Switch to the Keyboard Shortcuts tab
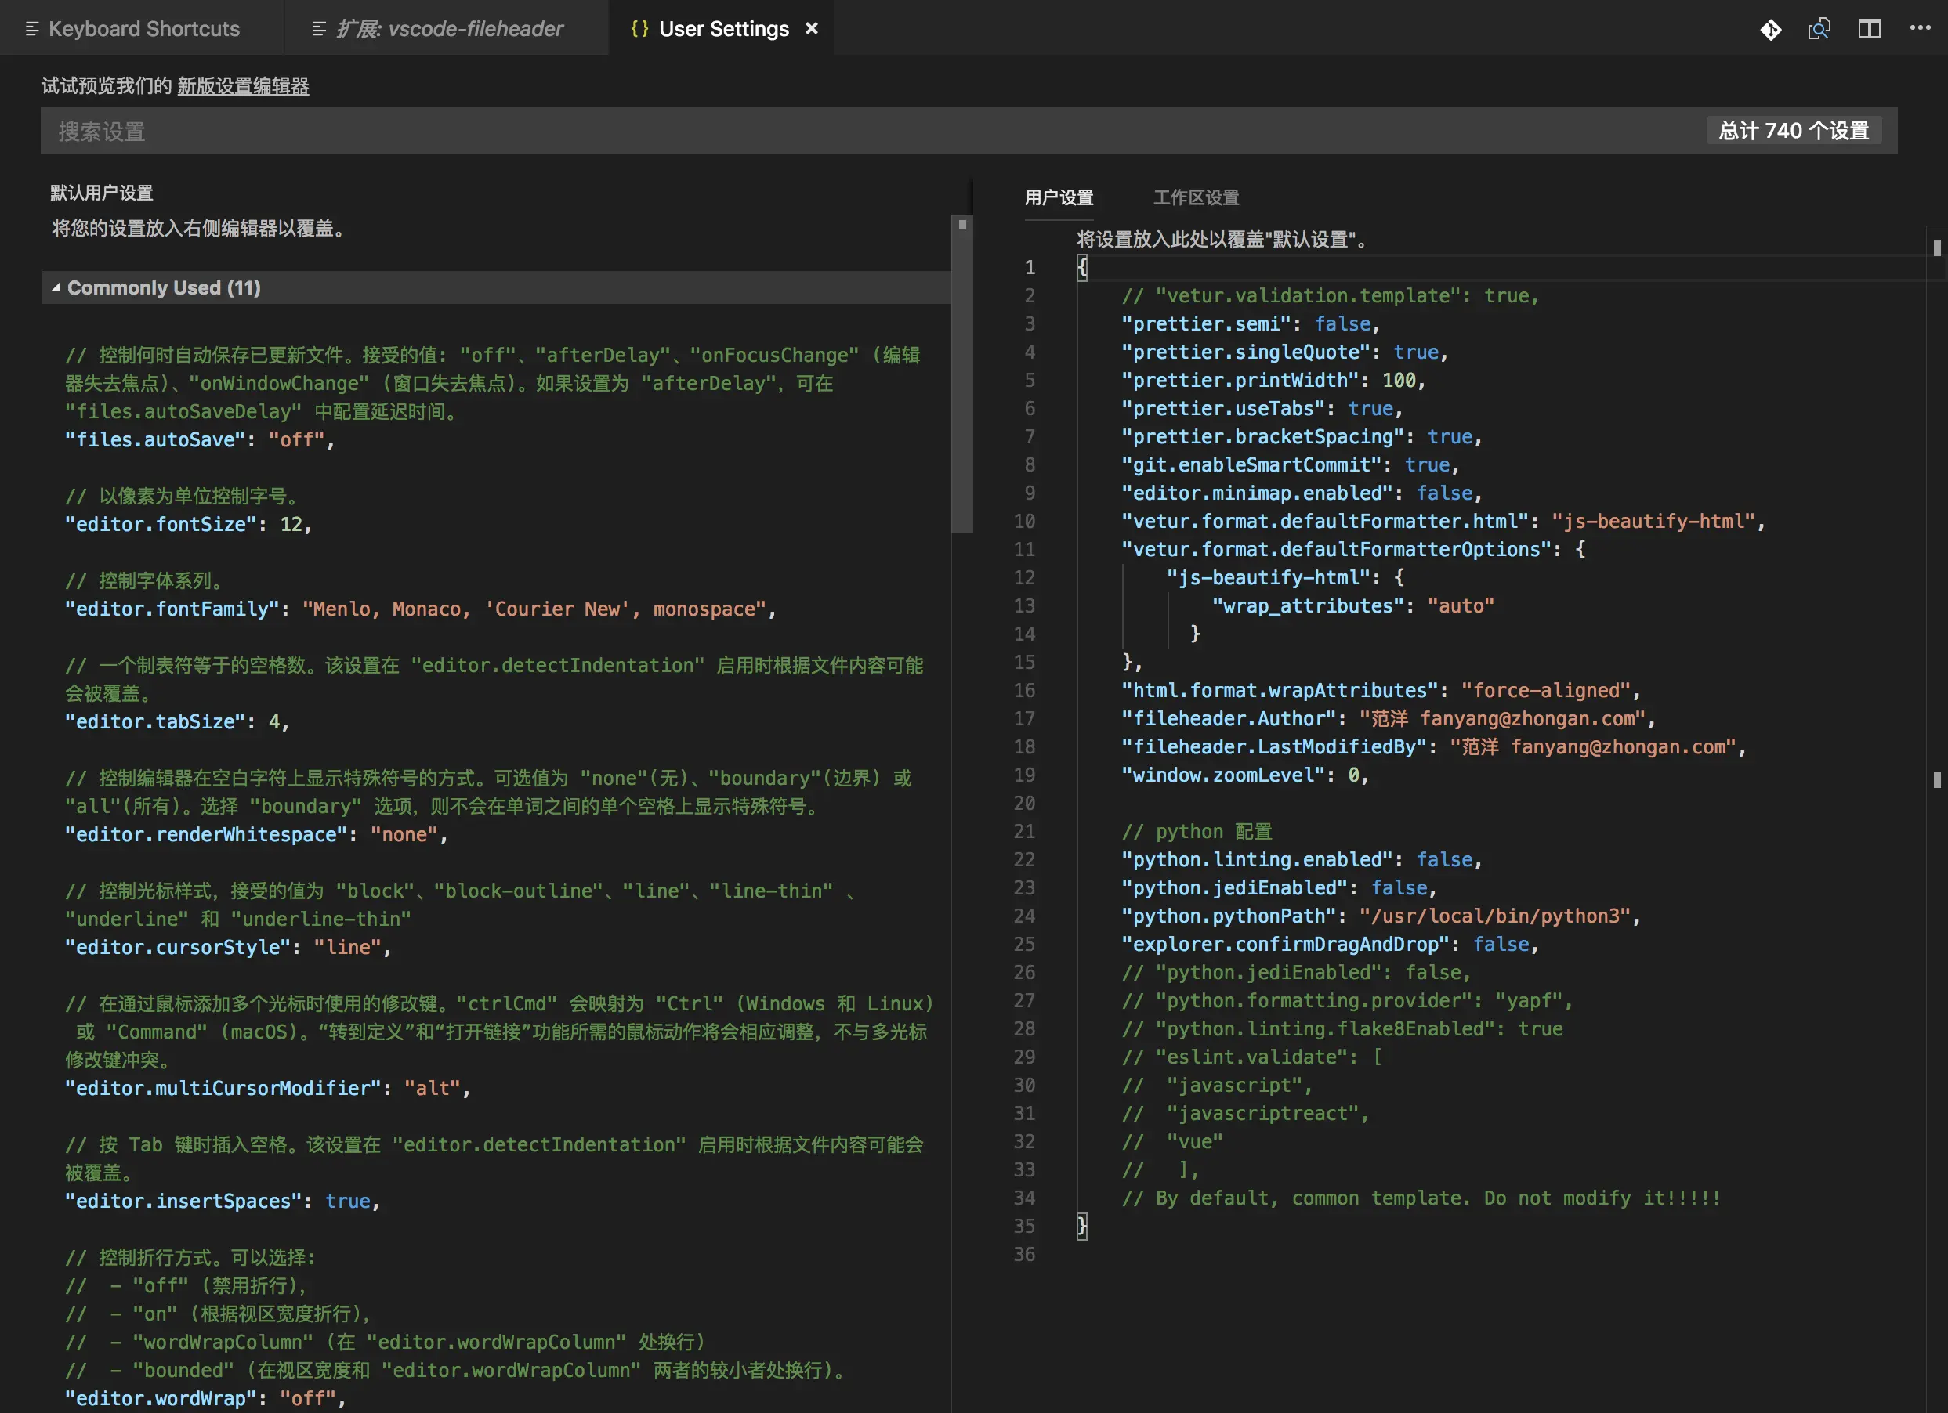 coord(143,29)
